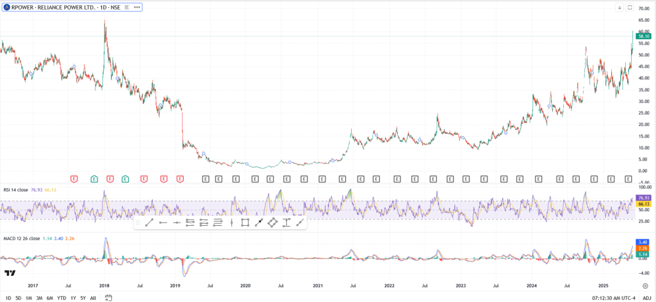The width and height of the screenshot is (656, 302).
Task: Toggle the ADJ adjusted data setting
Action: point(646,298)
